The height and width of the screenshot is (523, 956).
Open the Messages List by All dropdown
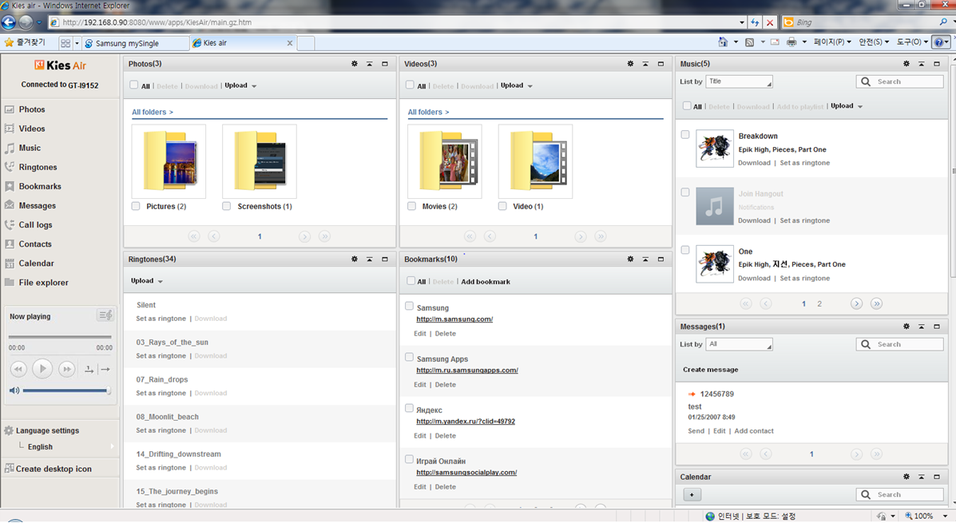point(739,344)
